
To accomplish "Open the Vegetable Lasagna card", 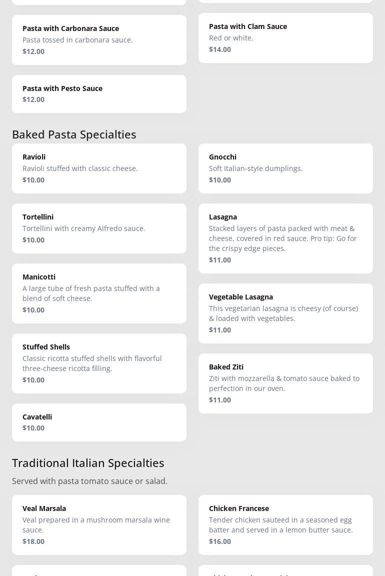I will (285, 313).
